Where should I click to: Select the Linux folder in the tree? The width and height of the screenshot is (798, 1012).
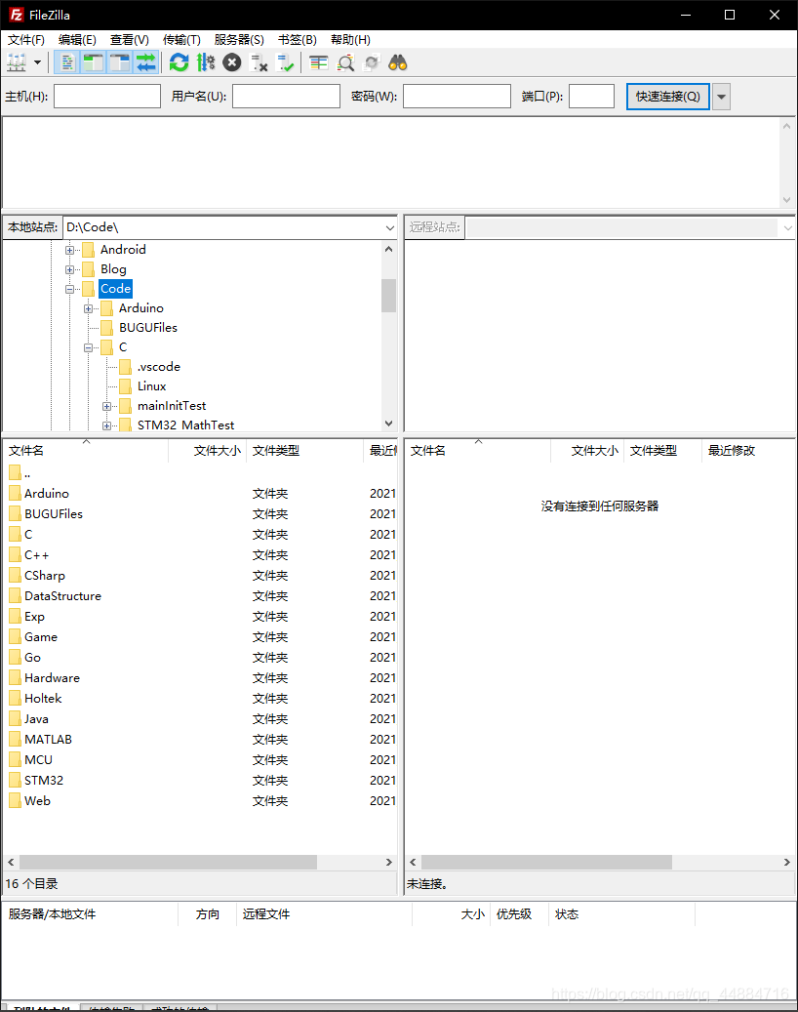pyautogui.click(x=151, y=385)
